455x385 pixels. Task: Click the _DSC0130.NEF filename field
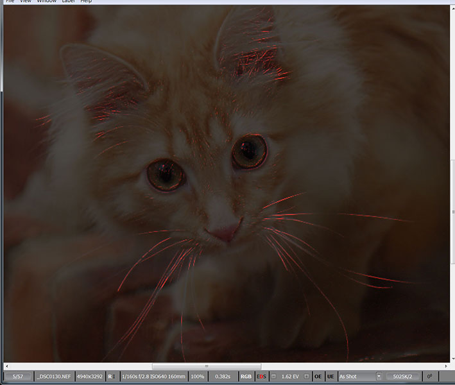tap(55, 376)
